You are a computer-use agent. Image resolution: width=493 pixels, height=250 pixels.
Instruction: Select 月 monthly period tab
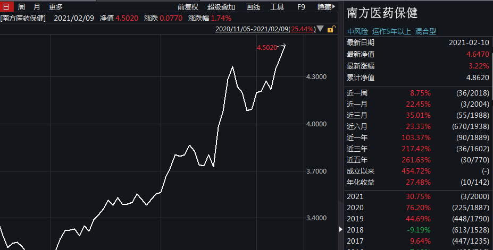(x=37, y=6)
